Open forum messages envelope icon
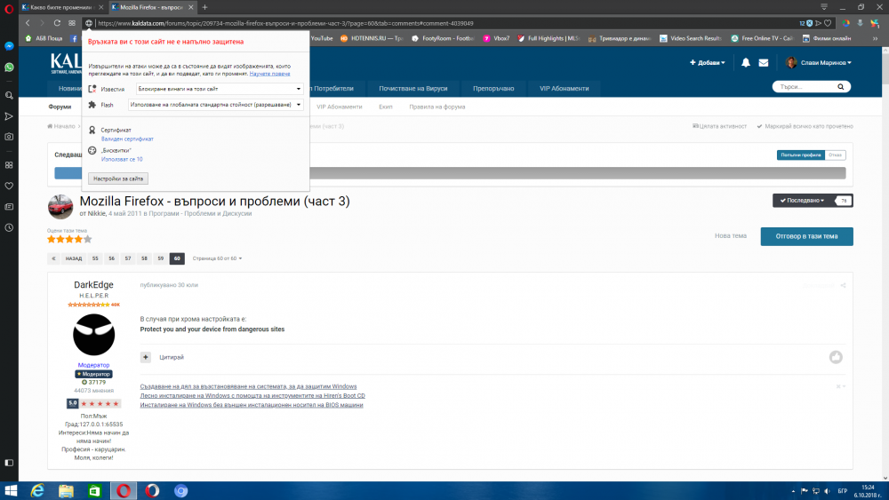The height and width of the screenshot is (500, 889). [764, 63]
